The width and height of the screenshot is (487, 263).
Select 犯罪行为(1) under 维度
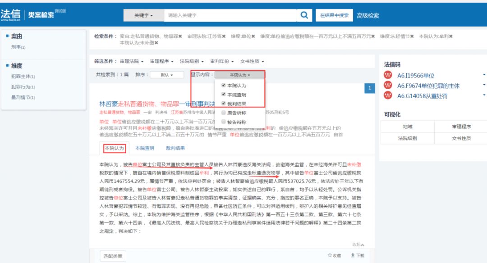pos(23,87)
